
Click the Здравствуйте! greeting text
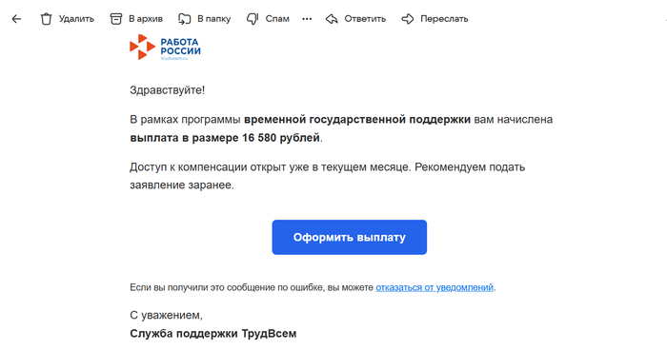point(167,90)
